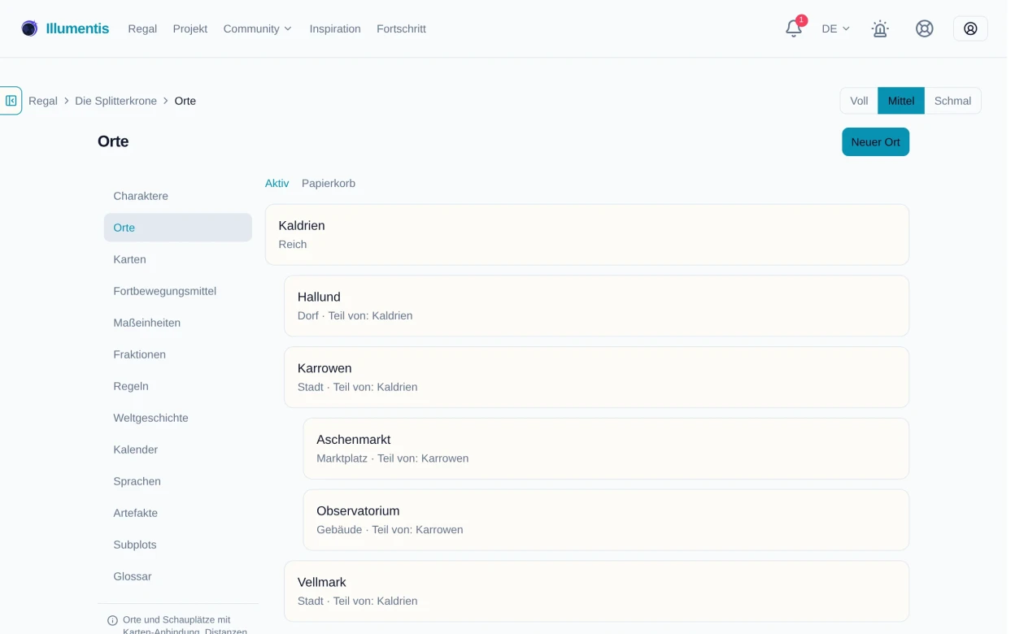Go to Regal in top navigation
This screenshot has height=634, width=1015.
(x=142, y=28)
